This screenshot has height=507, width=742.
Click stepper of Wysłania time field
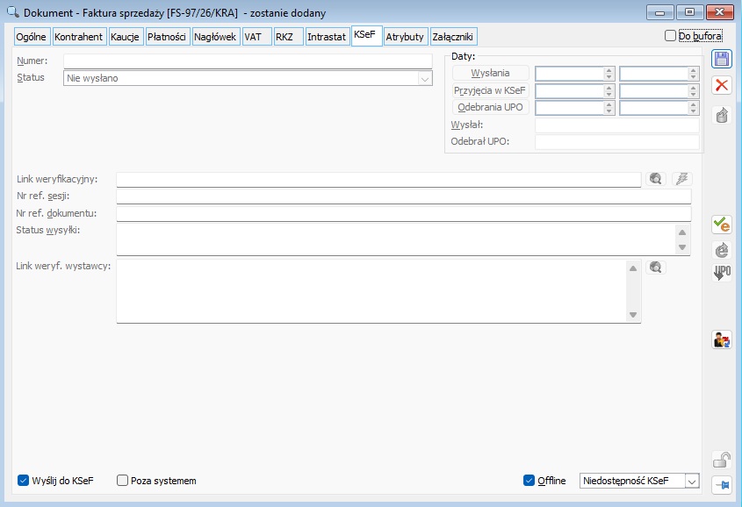[693, 73]
